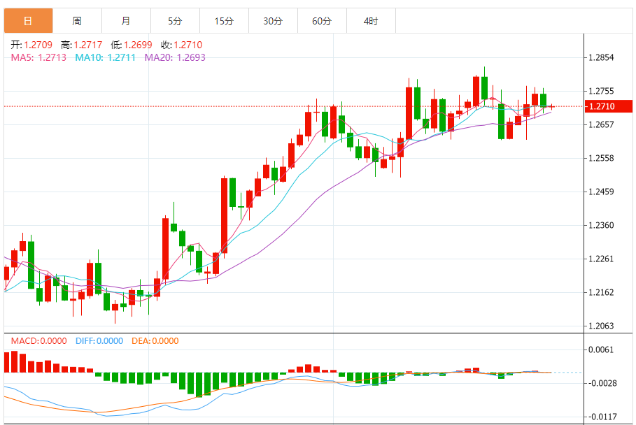
Task: Click the 1.2162 price axis label
Action: pos(601,292)
